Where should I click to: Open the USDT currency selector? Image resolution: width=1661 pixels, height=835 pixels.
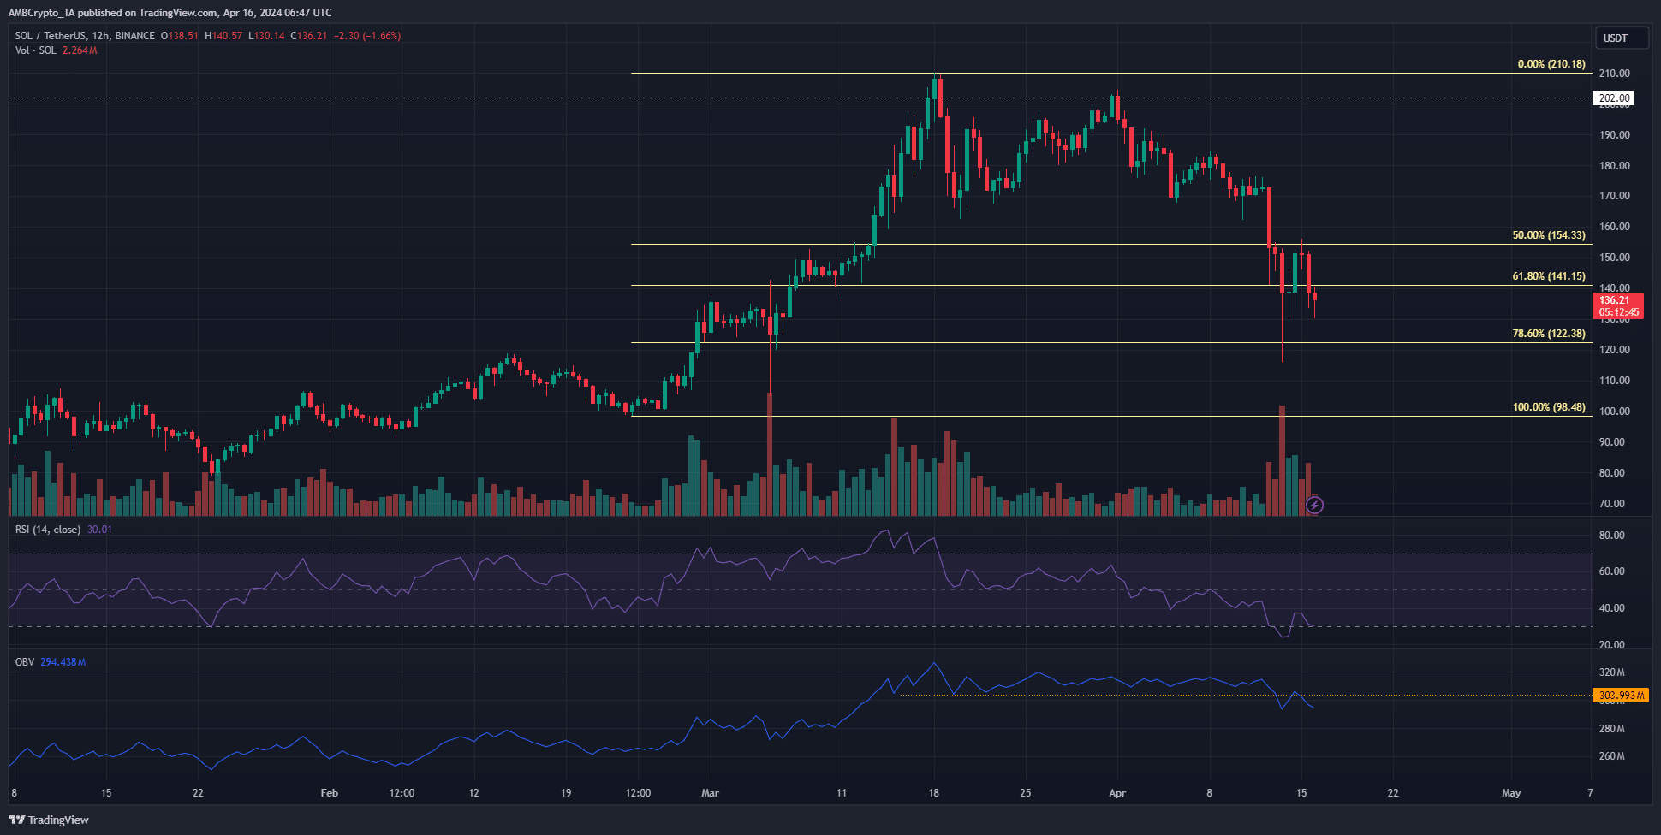coord(1622,38)
